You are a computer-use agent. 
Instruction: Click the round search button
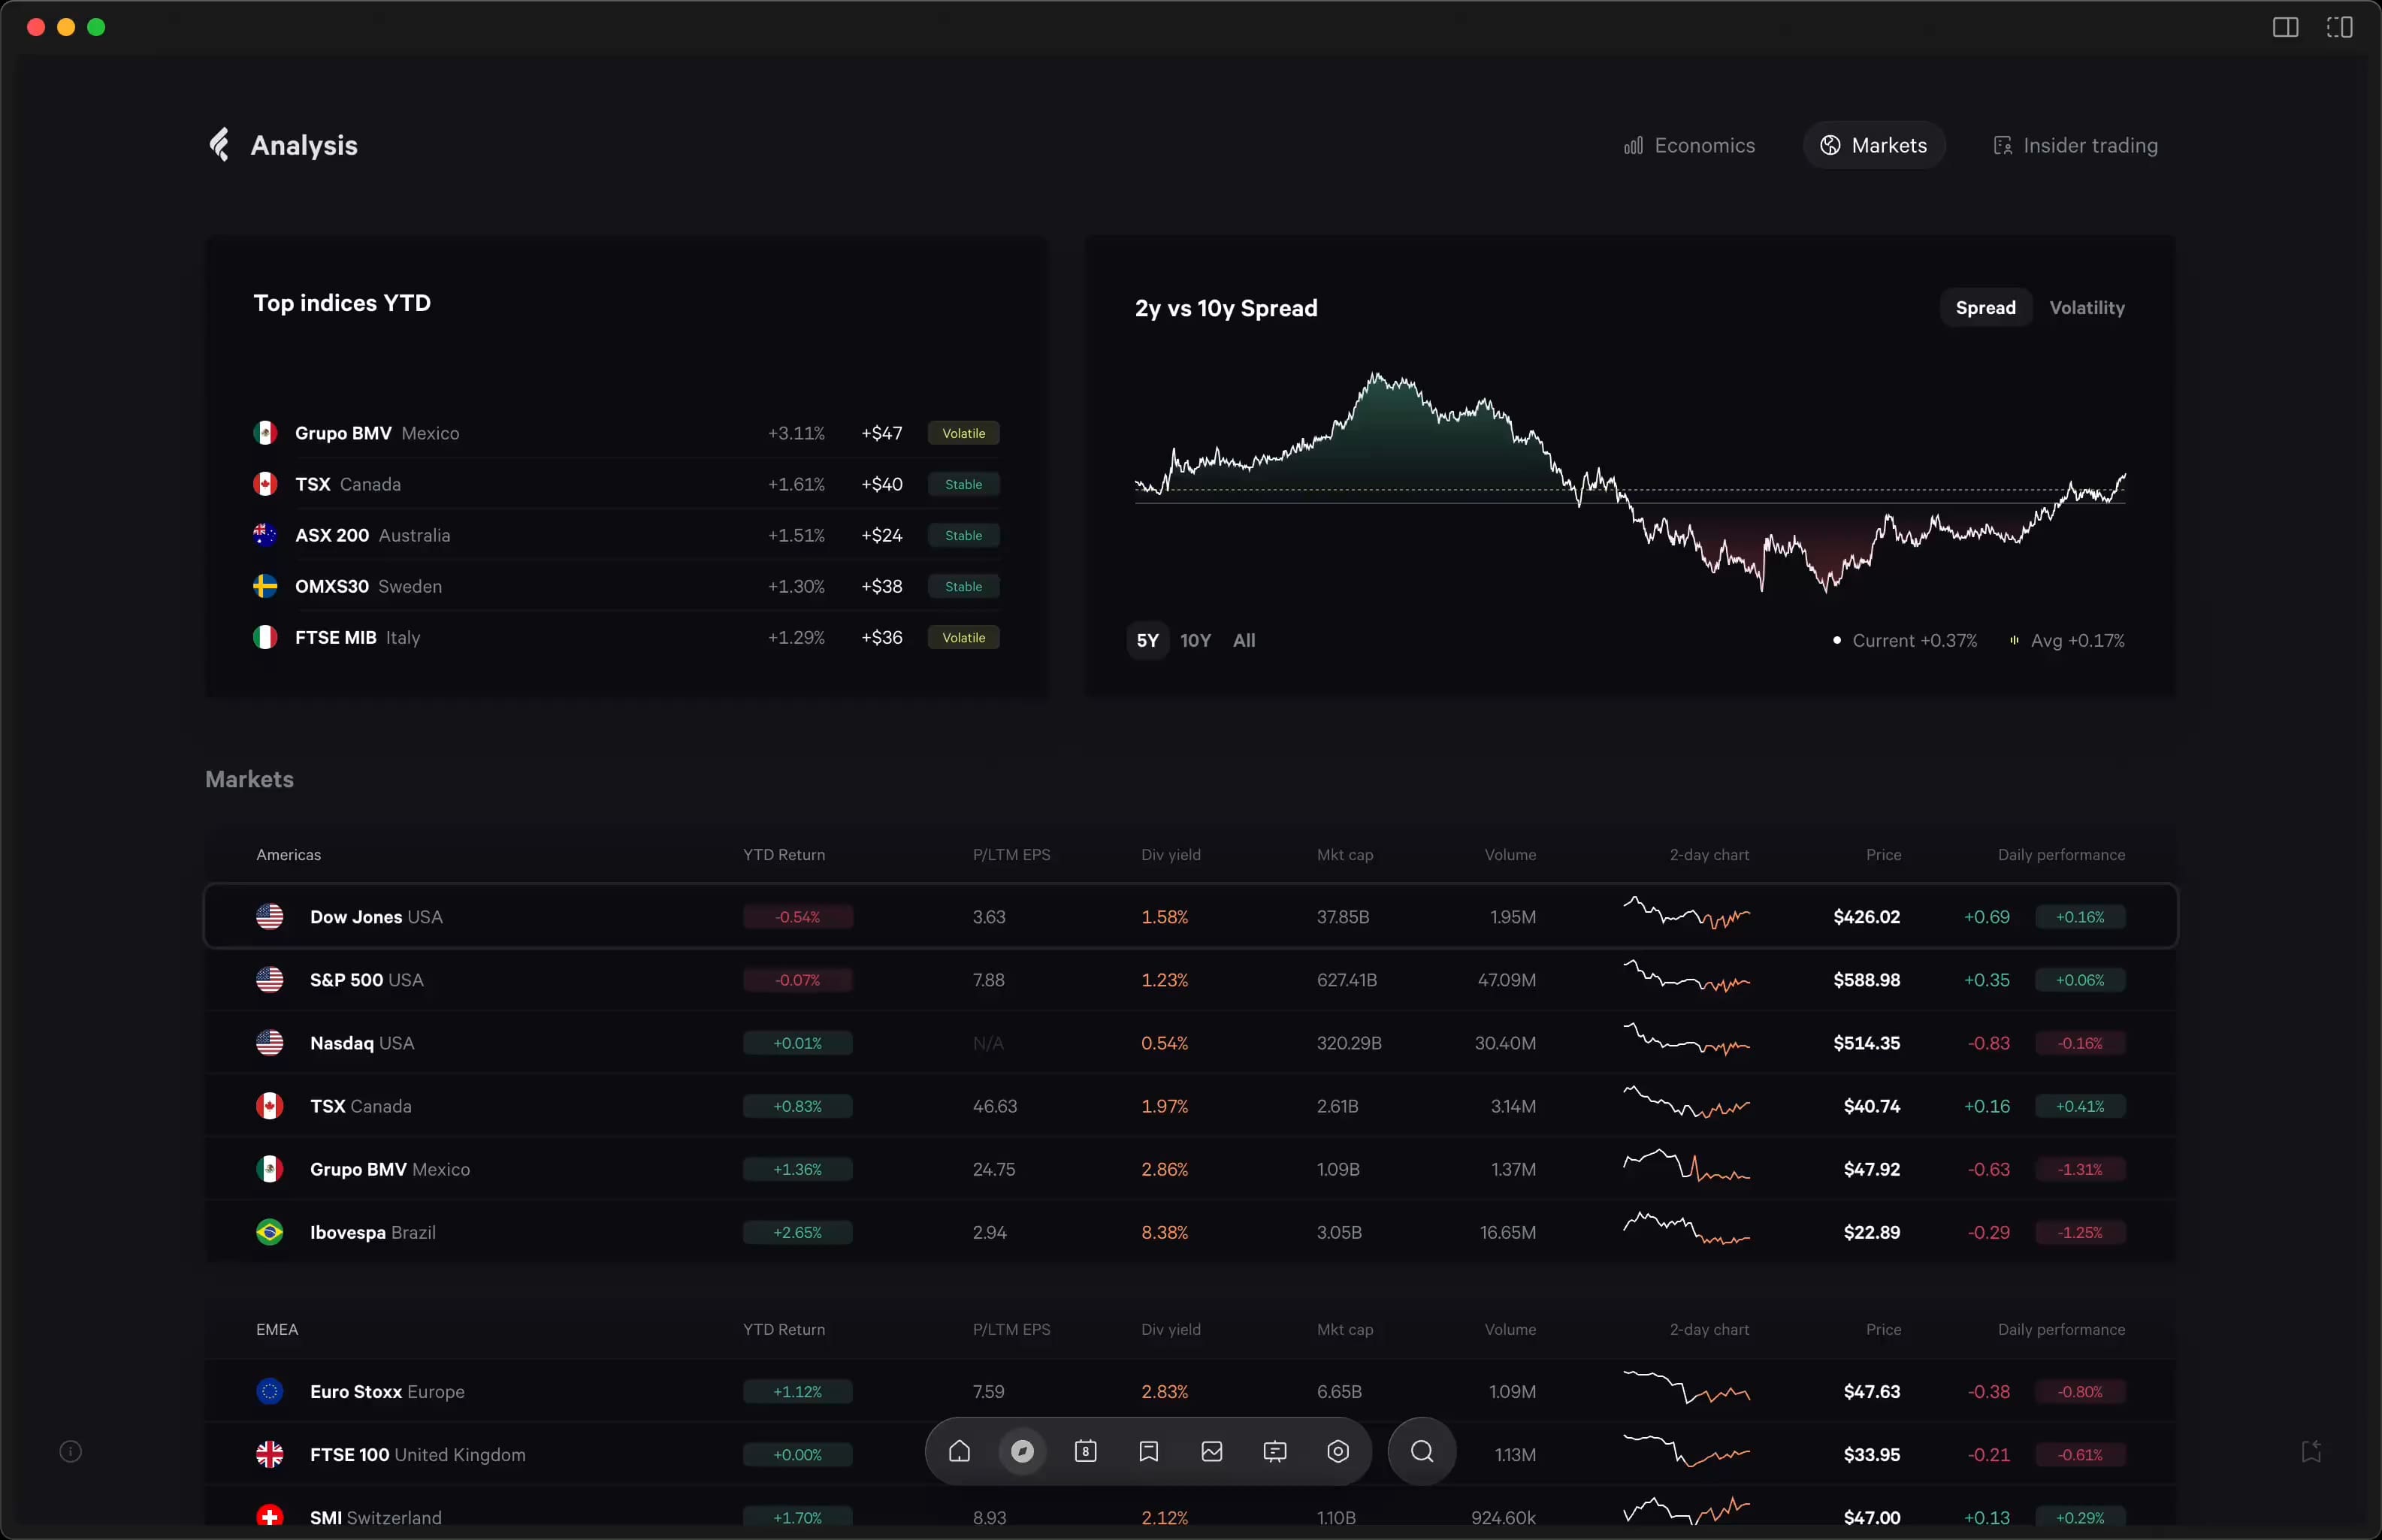[x=1421, y=1451]
